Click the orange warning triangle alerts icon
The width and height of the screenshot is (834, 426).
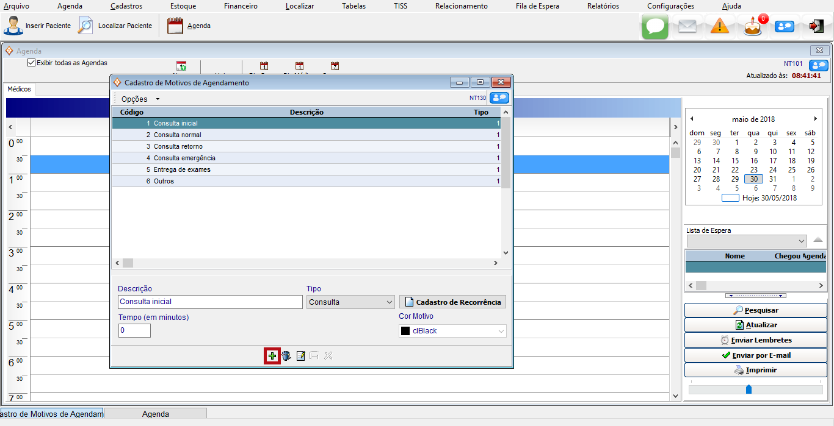click(720, 26)
